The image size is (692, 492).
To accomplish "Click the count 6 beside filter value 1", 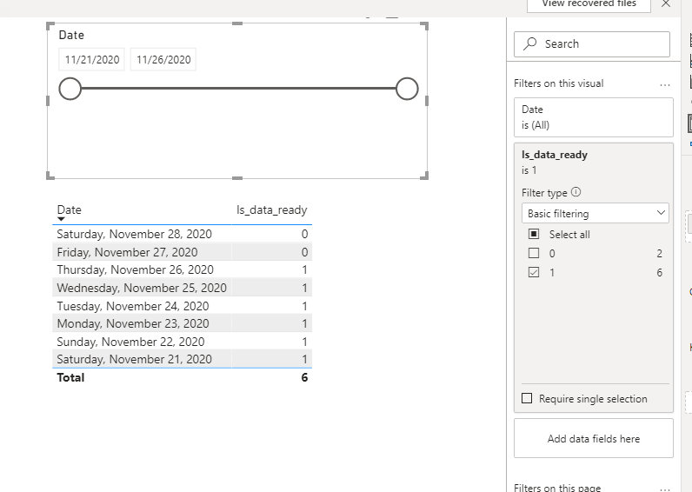I will click(659, 272).
